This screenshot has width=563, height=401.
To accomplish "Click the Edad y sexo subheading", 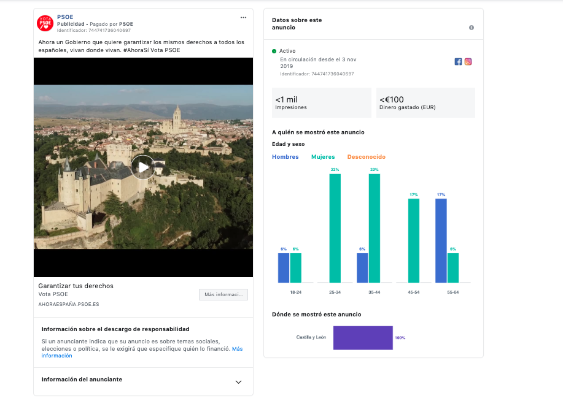I will (x=289, y=144).
